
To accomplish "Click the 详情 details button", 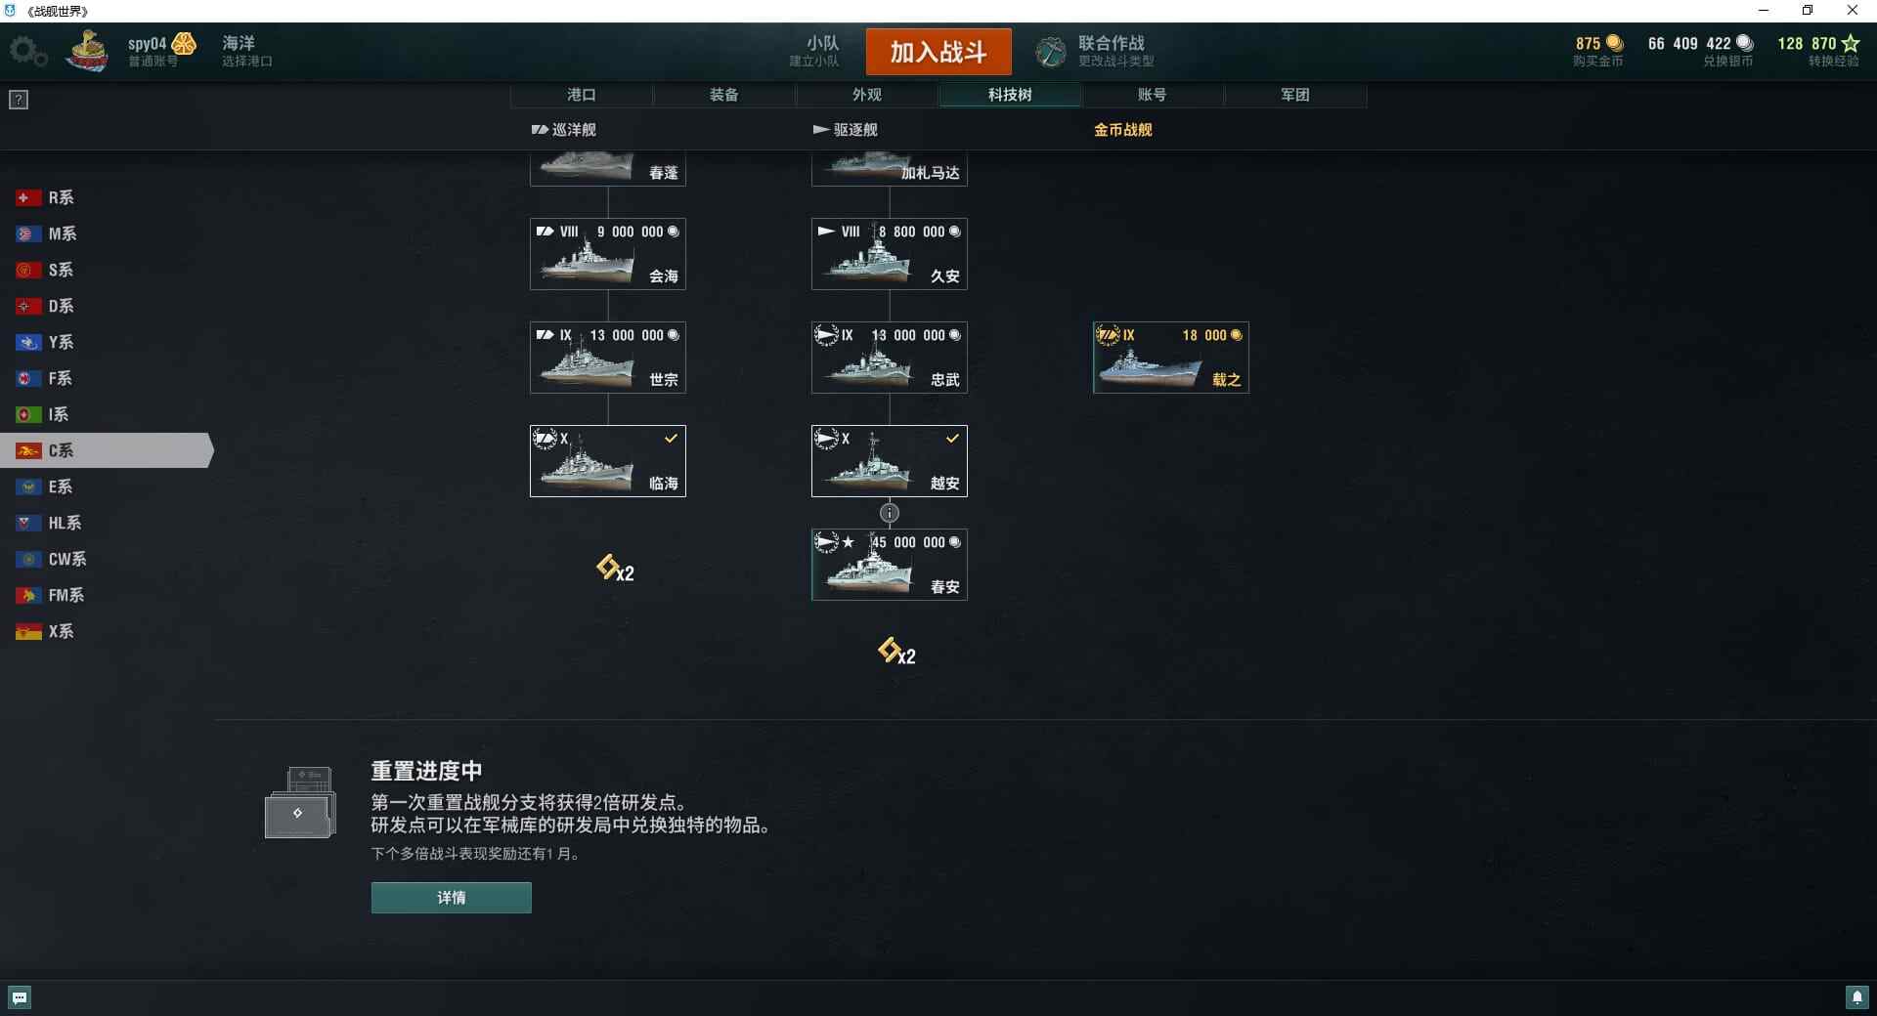I will click(451, 898).
